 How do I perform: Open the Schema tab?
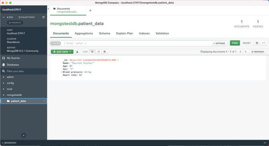pos(105,33)
